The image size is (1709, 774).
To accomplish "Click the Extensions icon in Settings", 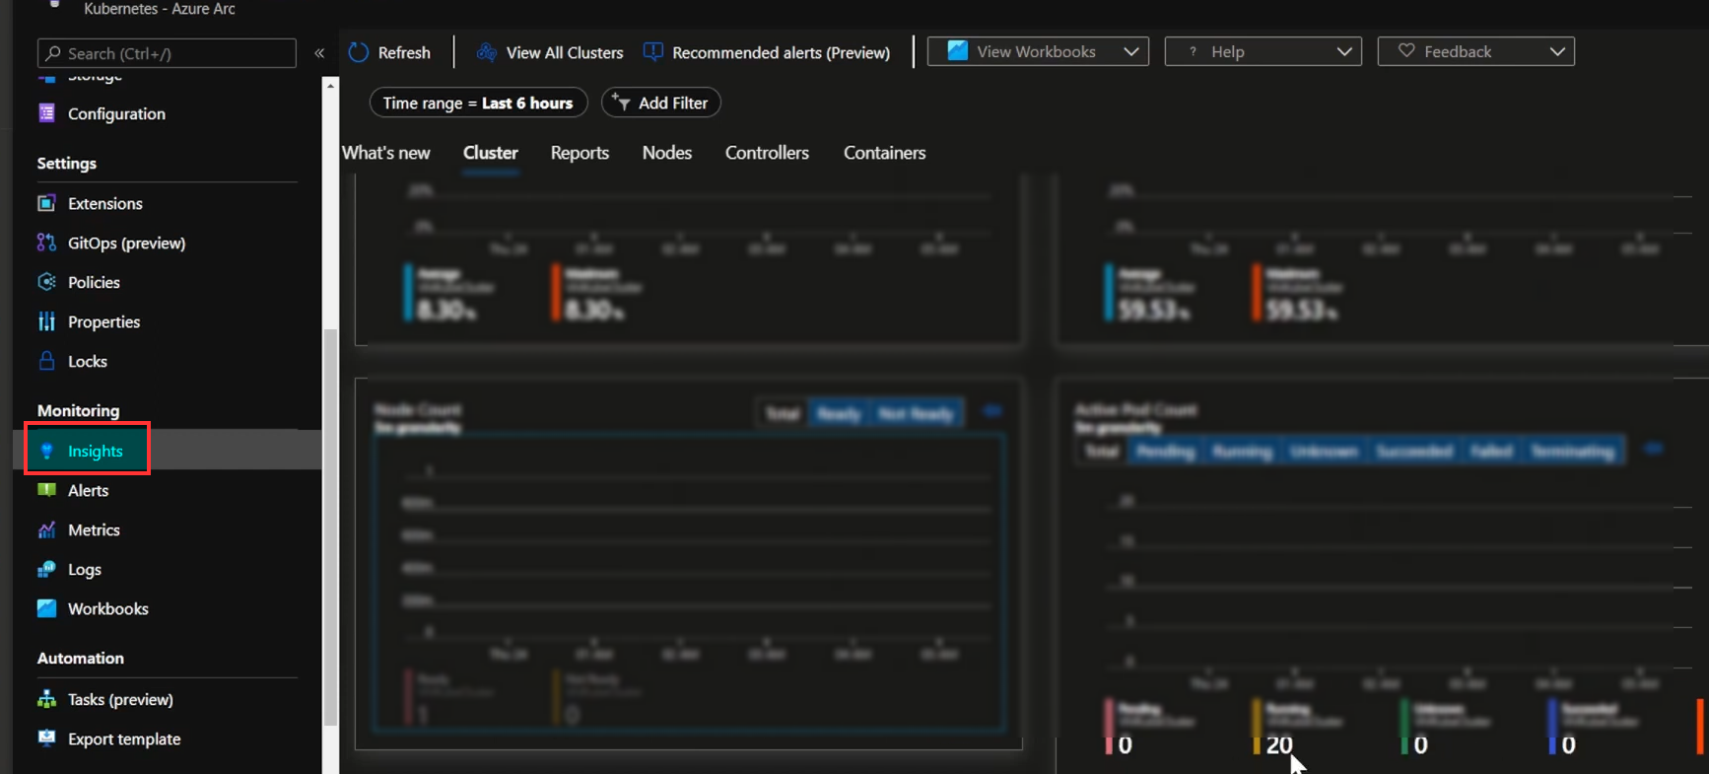I will click(46, 203).
